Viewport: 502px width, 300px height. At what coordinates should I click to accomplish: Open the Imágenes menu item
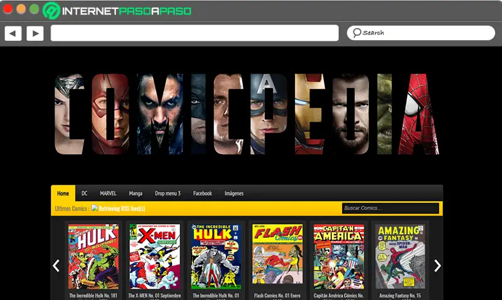point(234,193)
